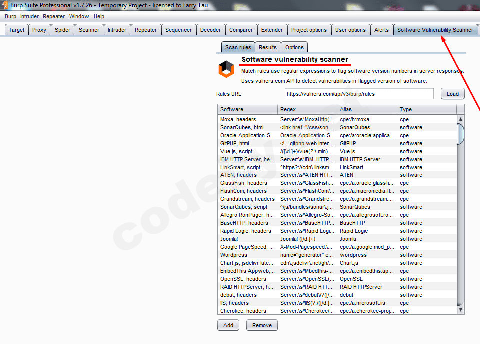Select the 'Moxa, headers' rule row
This screenshot has height=344, width=480.
click(x=337, y=119)
